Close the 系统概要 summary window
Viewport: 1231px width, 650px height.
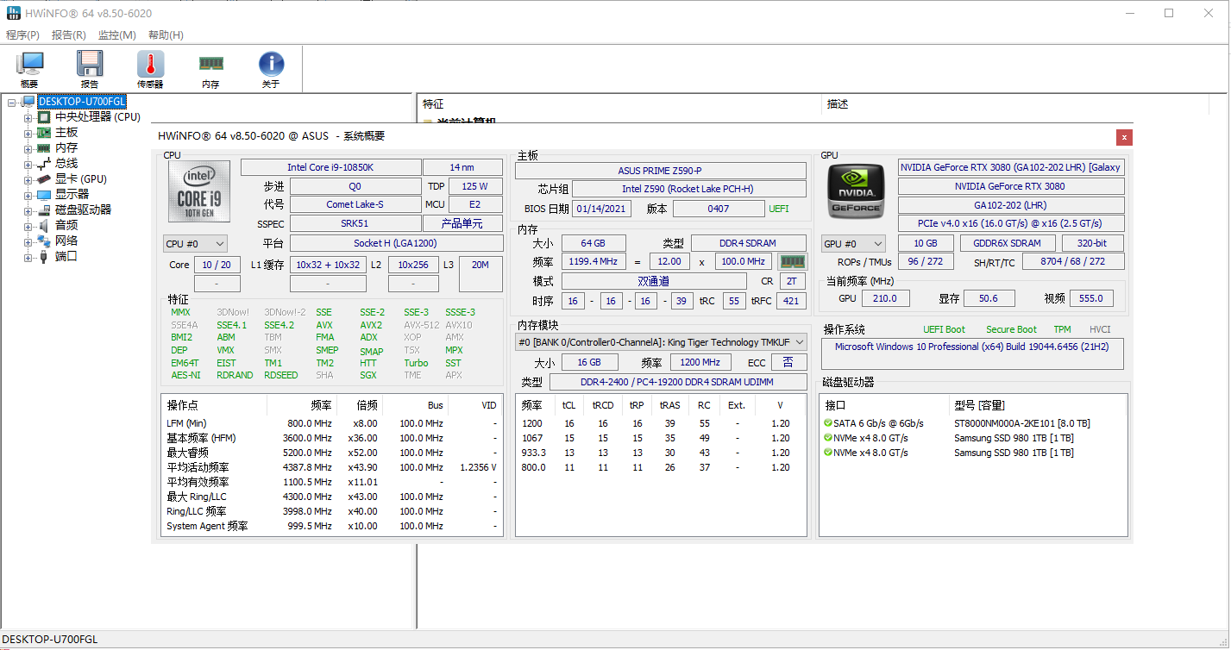1123,137
